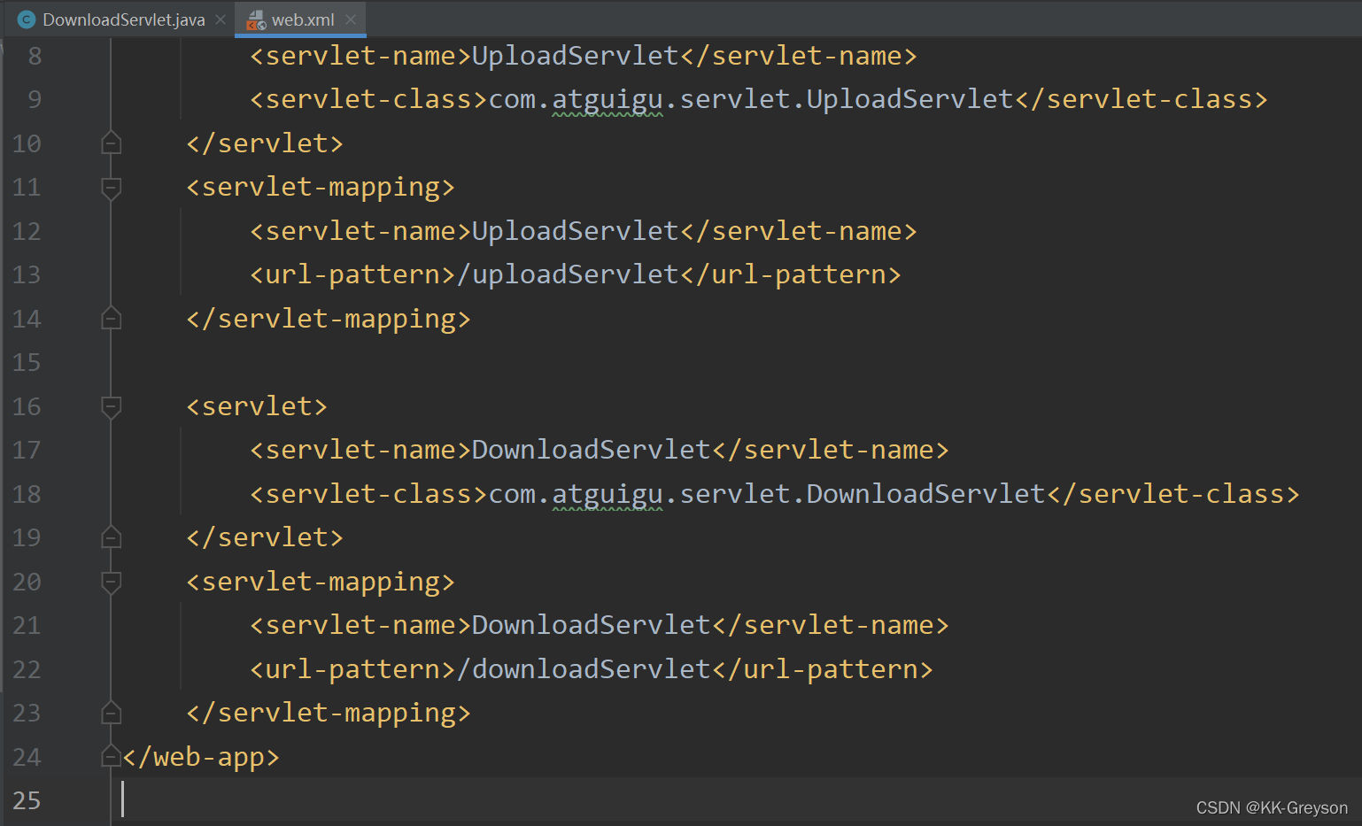1362x826 pixels.
Task: Click the </servlet-mapping> tag on line 14
Action: click(329, 319)
